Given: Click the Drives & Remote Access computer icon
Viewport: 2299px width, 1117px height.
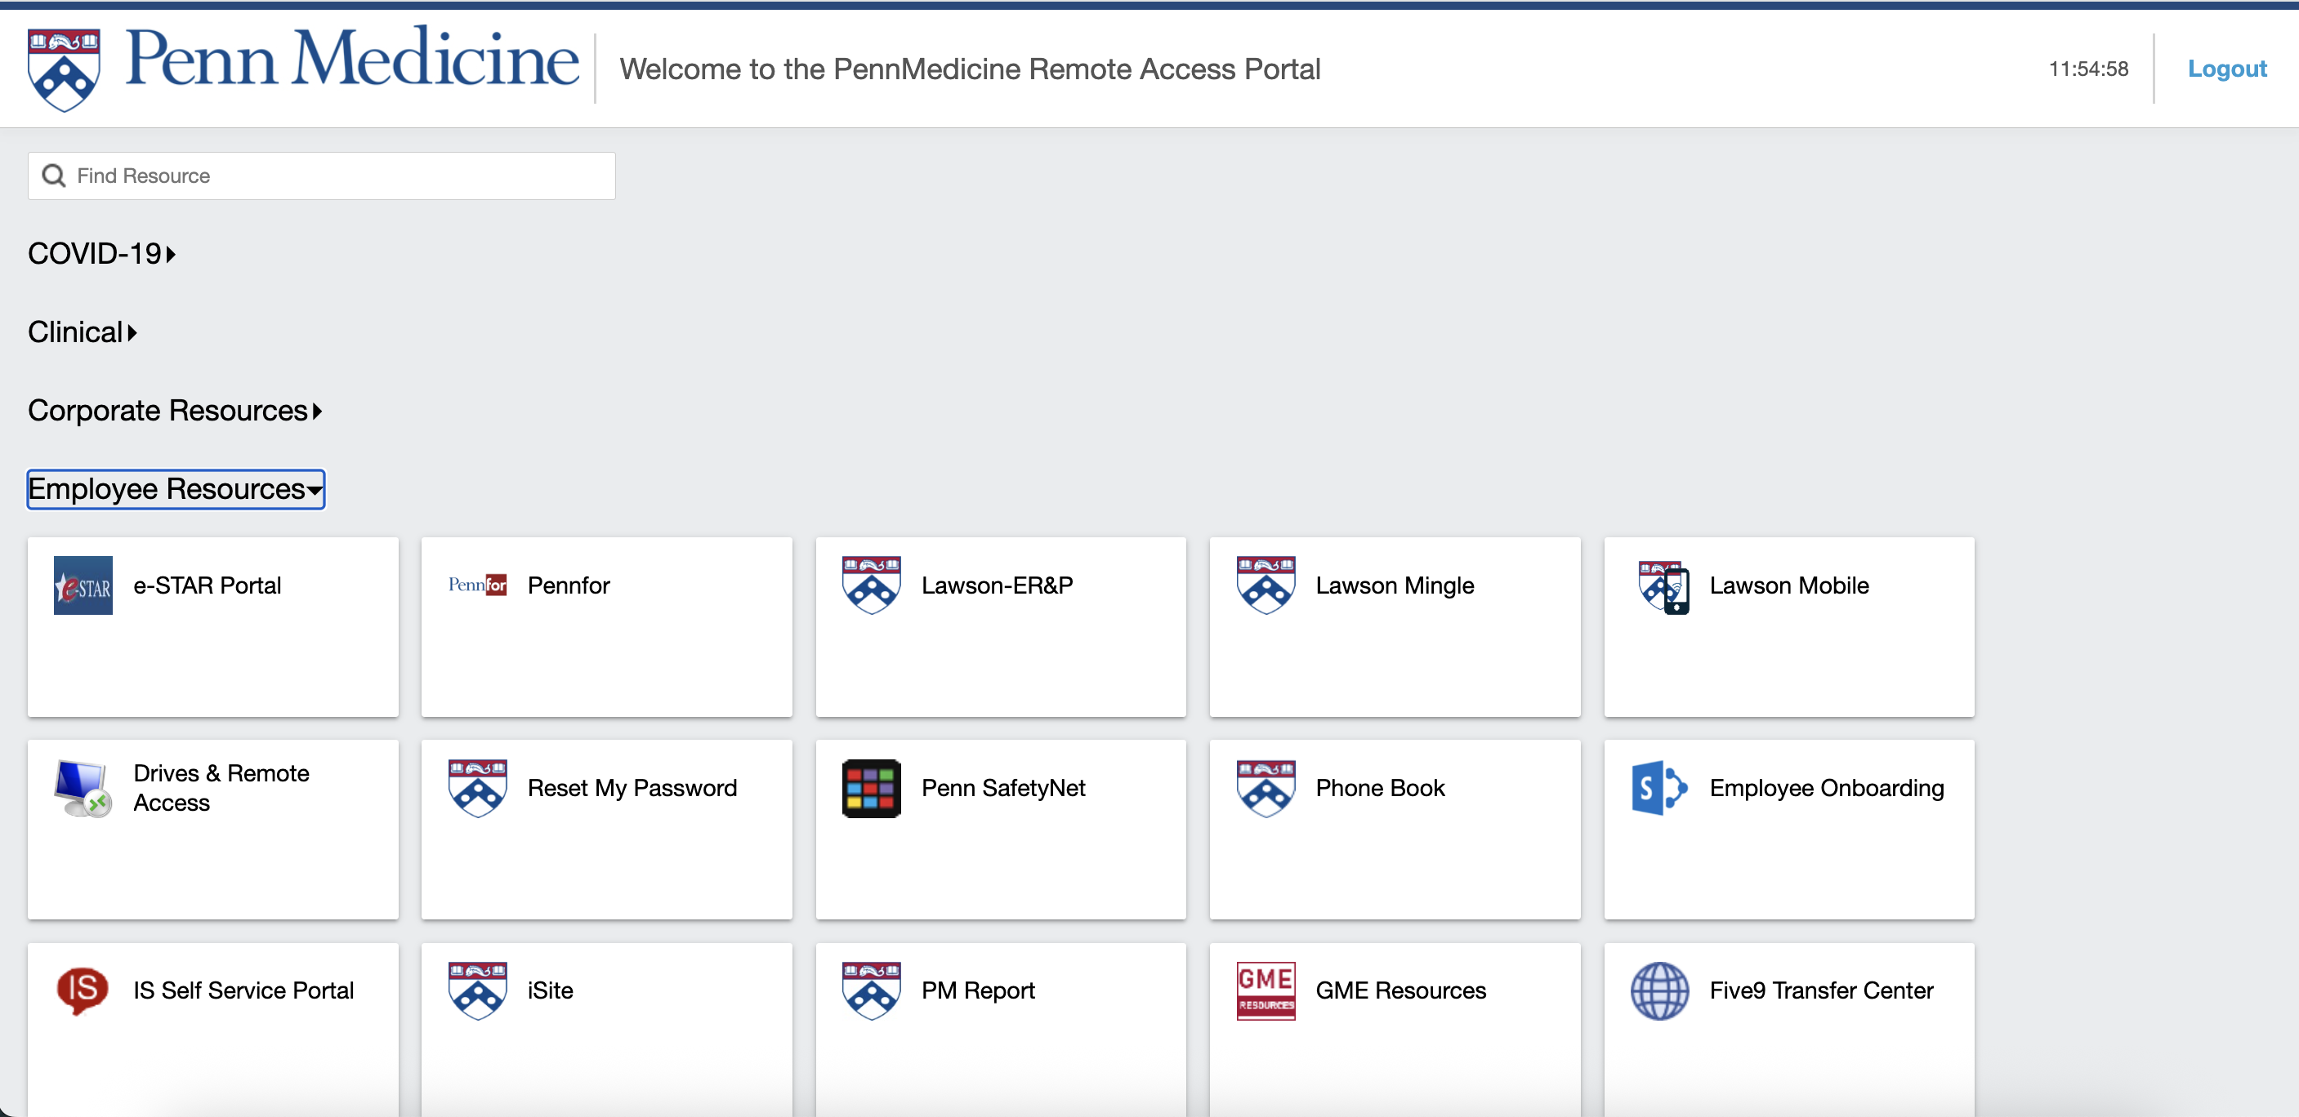Looking at the screenshot, I should 83,789.
